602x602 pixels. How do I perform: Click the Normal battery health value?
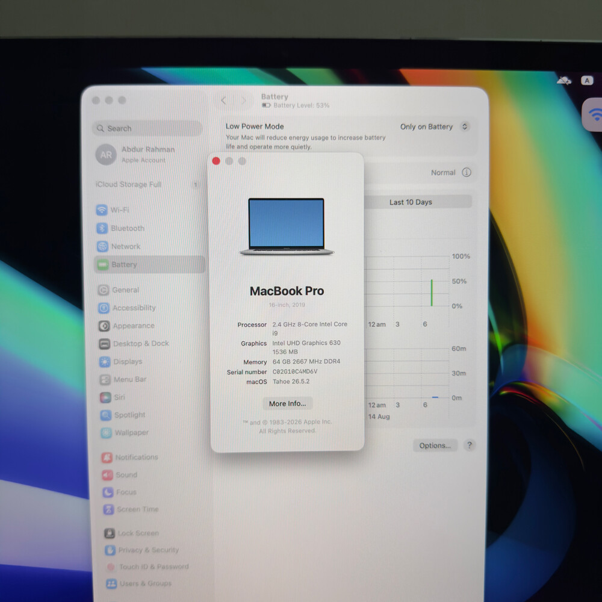(x=443, y=173)
